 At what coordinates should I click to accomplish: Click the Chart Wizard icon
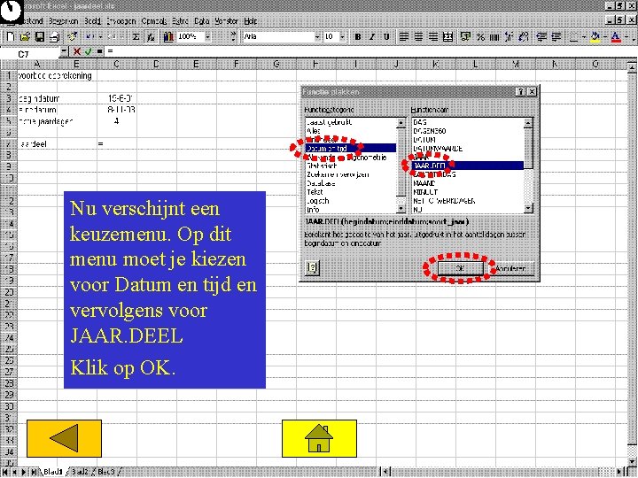[x=168, y=37]
